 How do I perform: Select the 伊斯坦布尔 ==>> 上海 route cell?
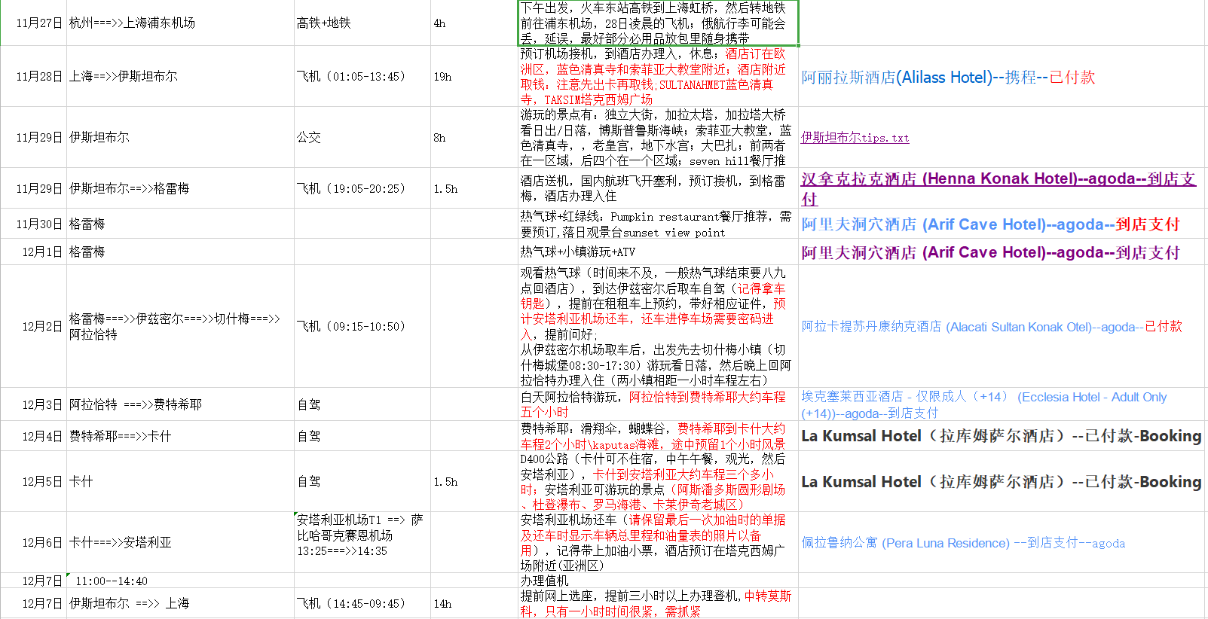coord(181,604)
